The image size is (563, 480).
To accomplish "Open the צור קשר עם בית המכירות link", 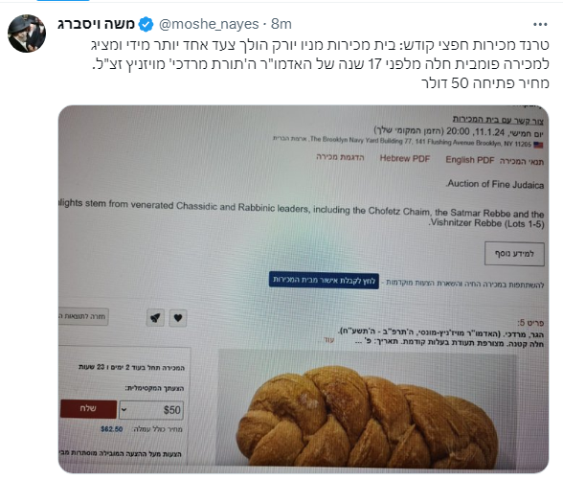I will (x=498, y=120).
